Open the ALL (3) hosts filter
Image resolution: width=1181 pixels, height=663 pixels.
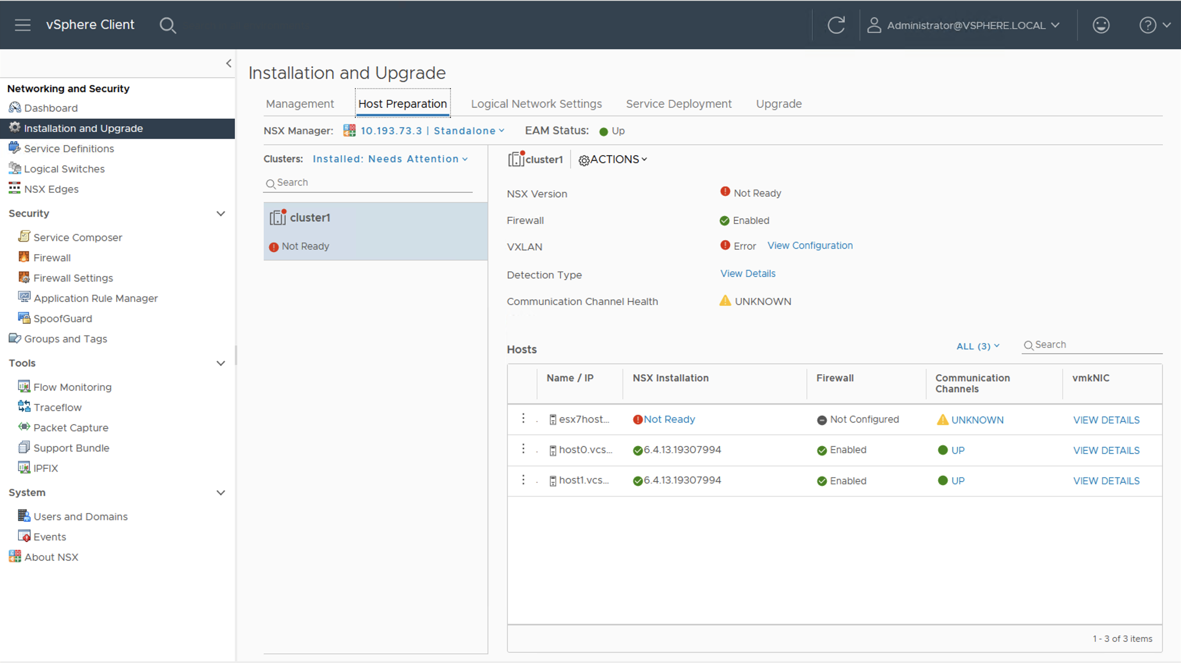pyautogui.click(x=977, y=346)
